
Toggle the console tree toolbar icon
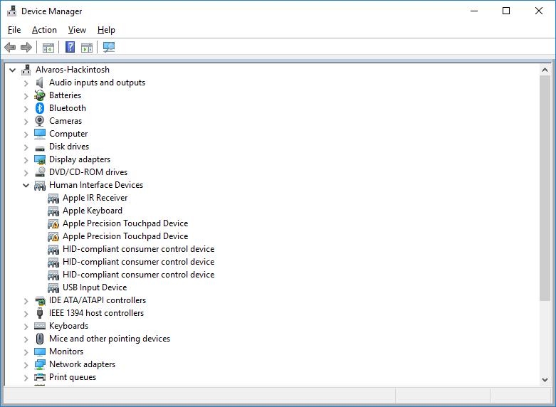coord(48,48)
